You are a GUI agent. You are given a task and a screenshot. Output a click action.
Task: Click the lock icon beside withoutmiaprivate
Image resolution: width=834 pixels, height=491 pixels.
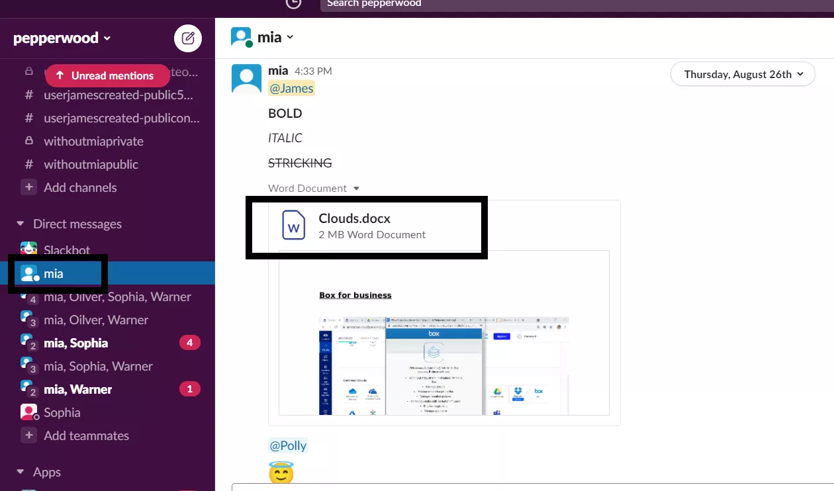click(x=29, y=141)
